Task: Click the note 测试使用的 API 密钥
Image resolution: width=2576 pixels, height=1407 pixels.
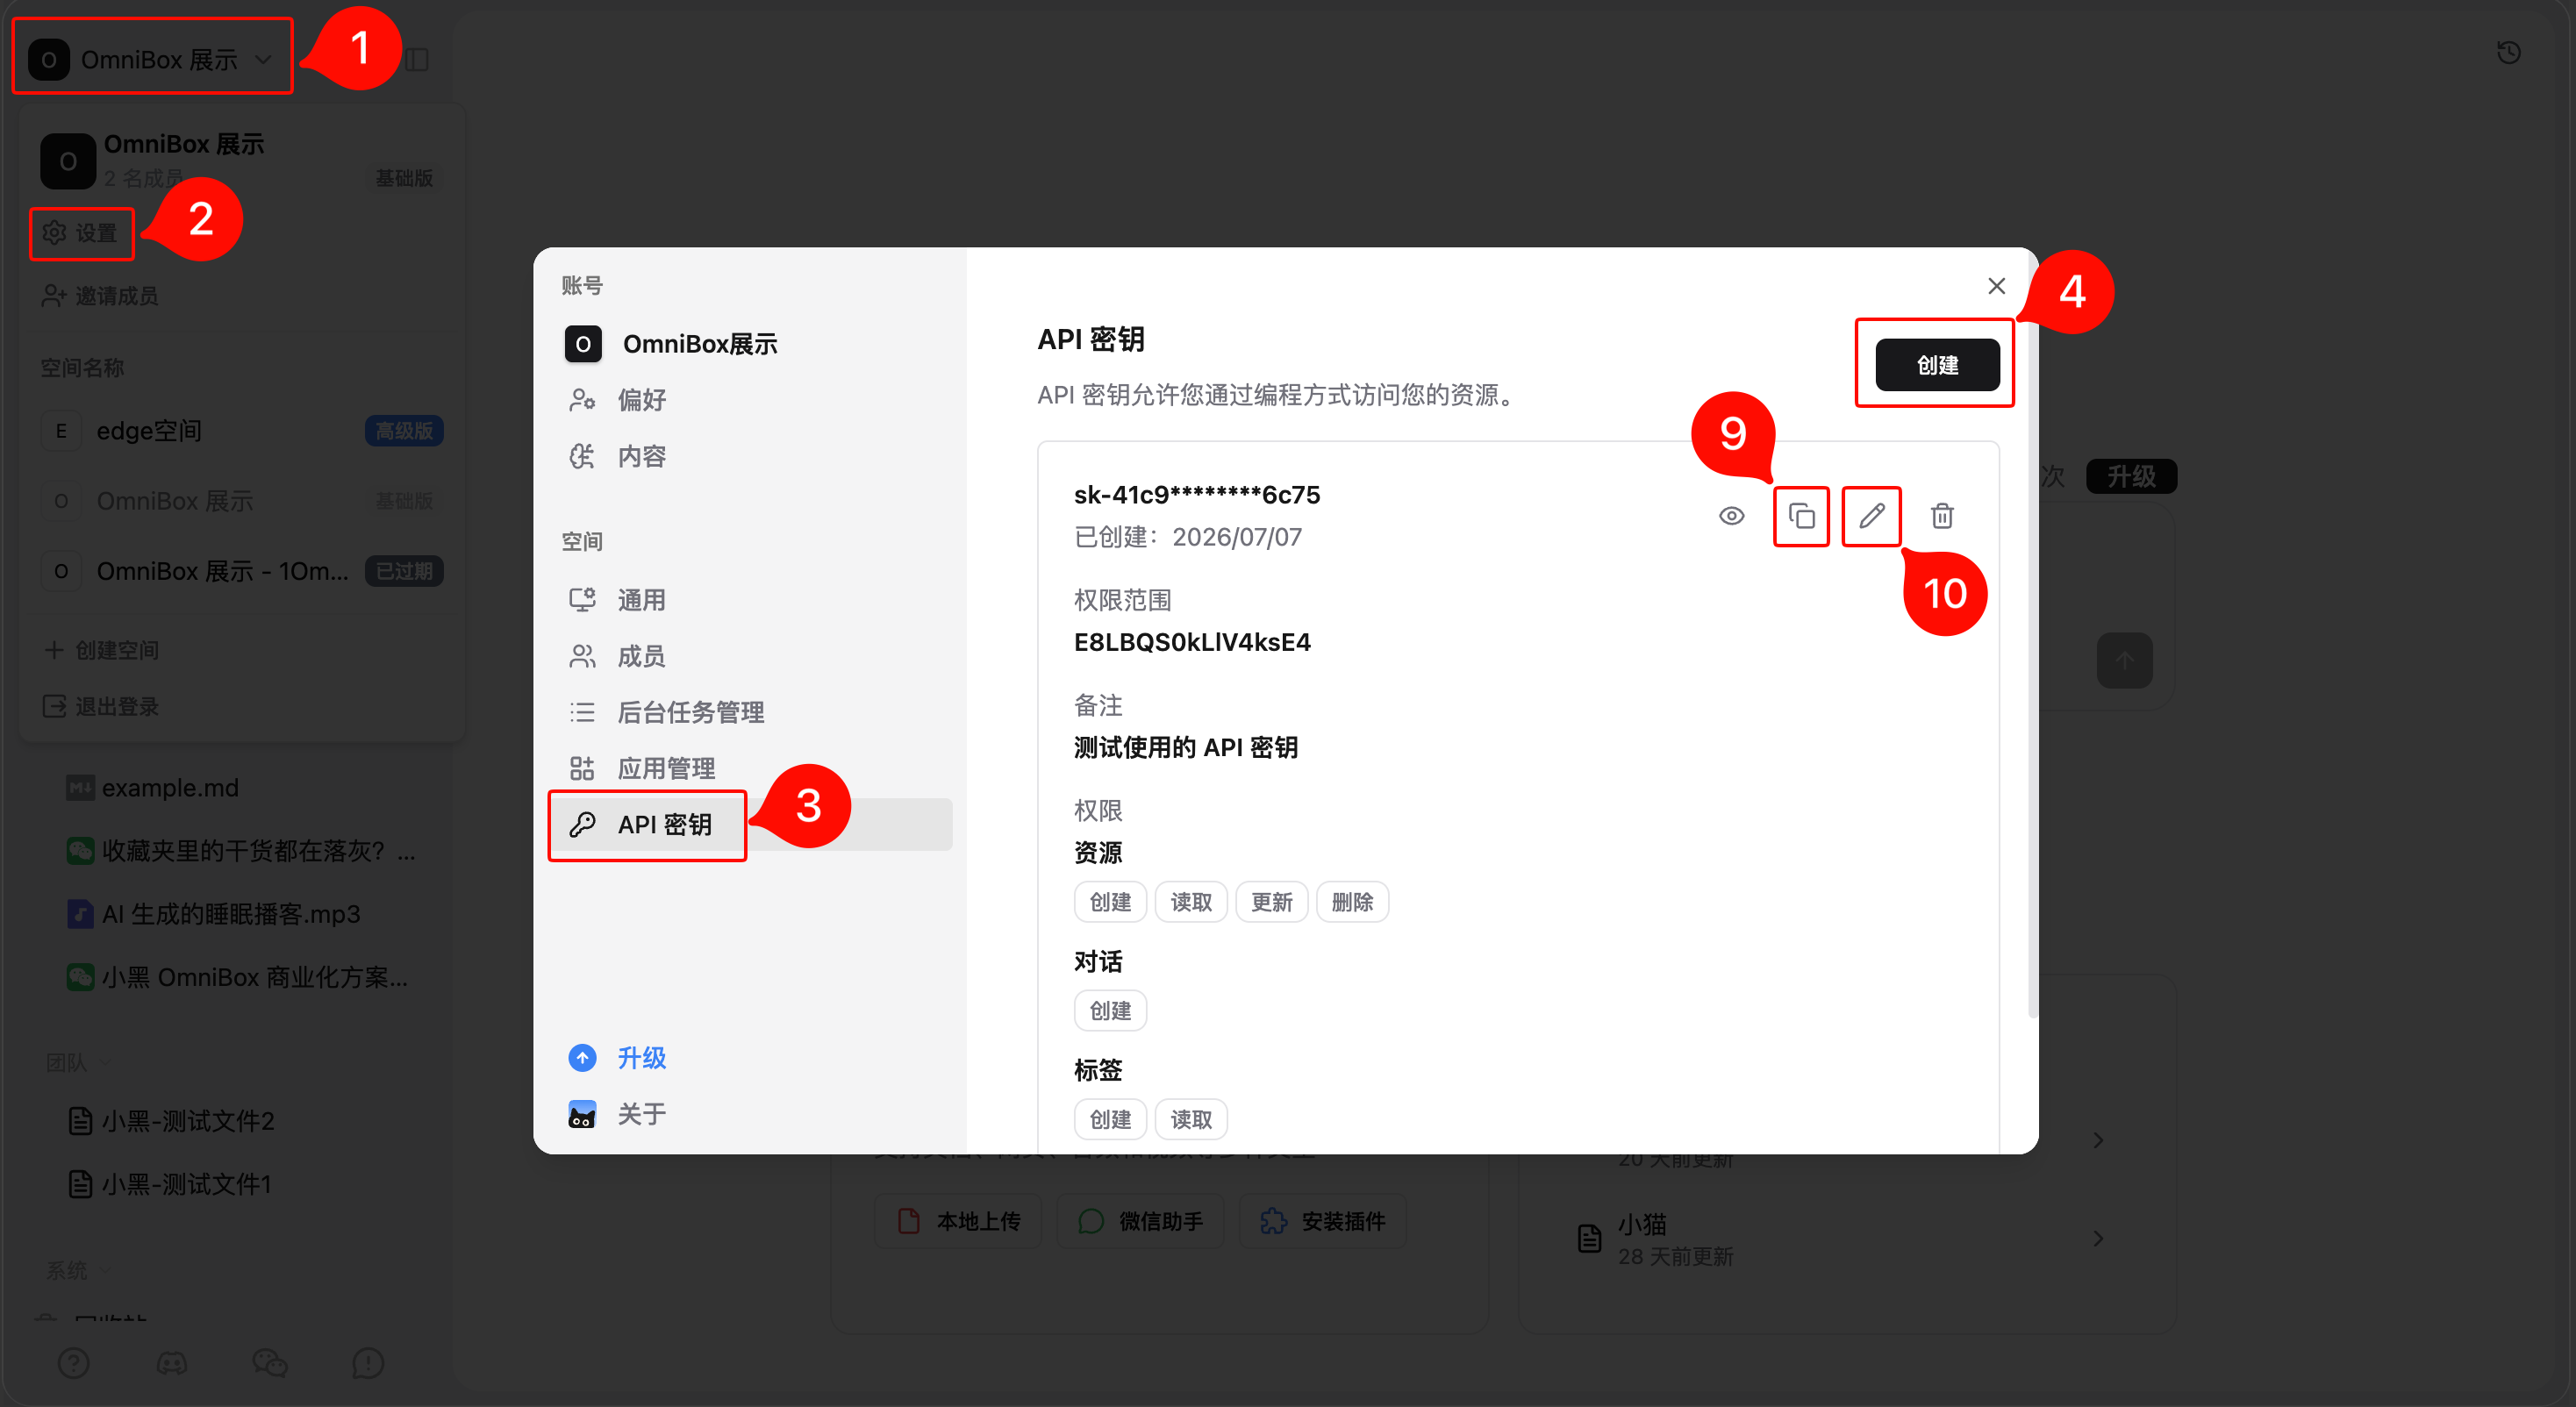Action: tap(1186, 748)
